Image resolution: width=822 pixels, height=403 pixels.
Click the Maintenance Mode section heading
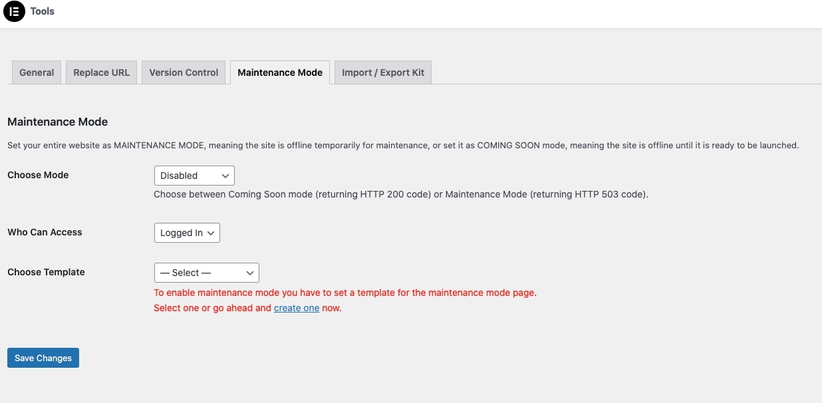(x=57, y=122)
